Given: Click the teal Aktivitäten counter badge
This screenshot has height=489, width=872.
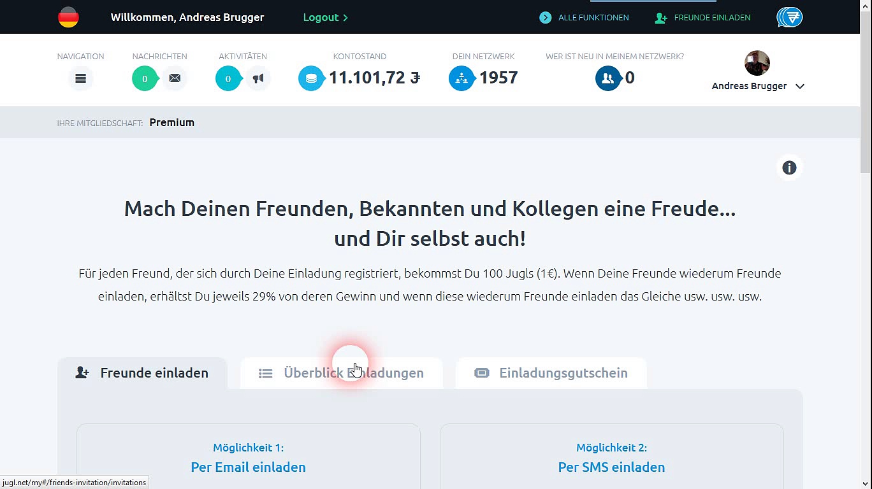Looking at the screenshot, I should pyautogui.click(x=228, y=78).
